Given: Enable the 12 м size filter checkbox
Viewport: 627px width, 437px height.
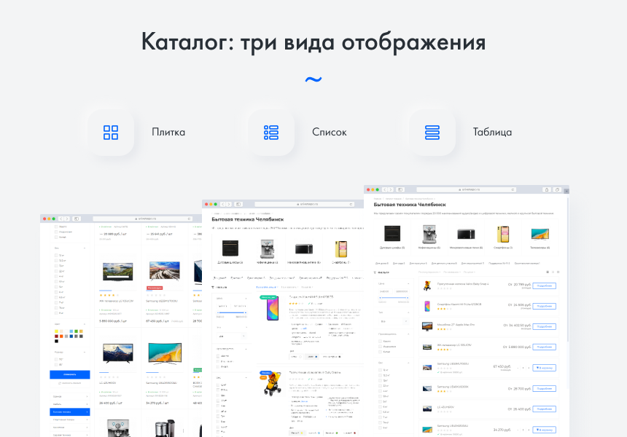Looking at the screenshot, I should [55, 255].
